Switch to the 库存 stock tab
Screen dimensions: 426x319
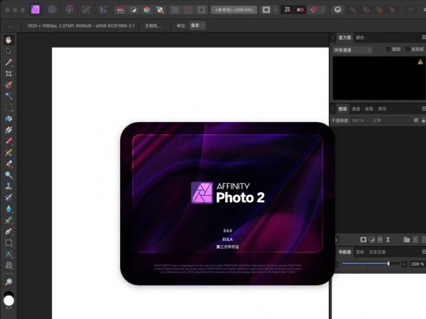pyautogui.click(x=382, y=109)
